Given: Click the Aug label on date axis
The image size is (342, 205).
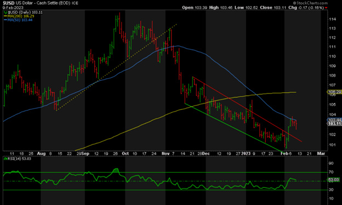Looking at the screenshot, I should (41, 154).
